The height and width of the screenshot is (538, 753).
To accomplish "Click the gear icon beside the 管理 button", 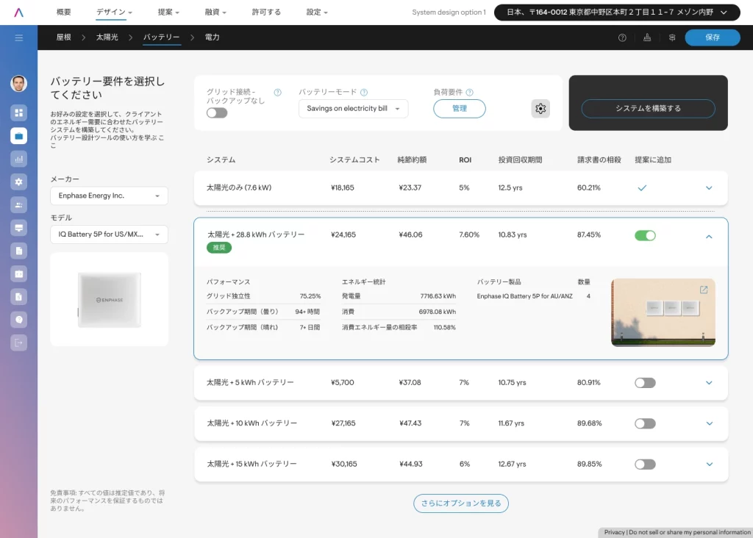I will point(540,109).
